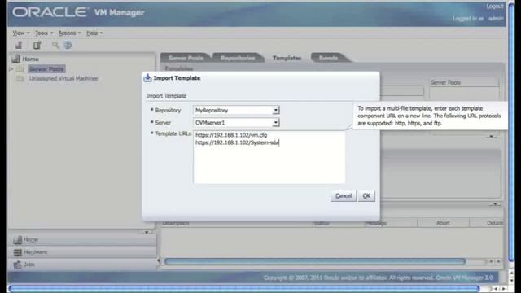The image size is (521, 293).
Task: Open the Help menu
Action: tap(94, 33)
